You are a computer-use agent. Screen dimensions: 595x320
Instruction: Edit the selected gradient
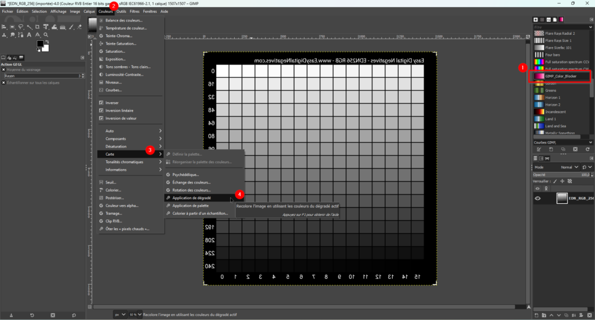pyautogui.click(x=539, y=149)
